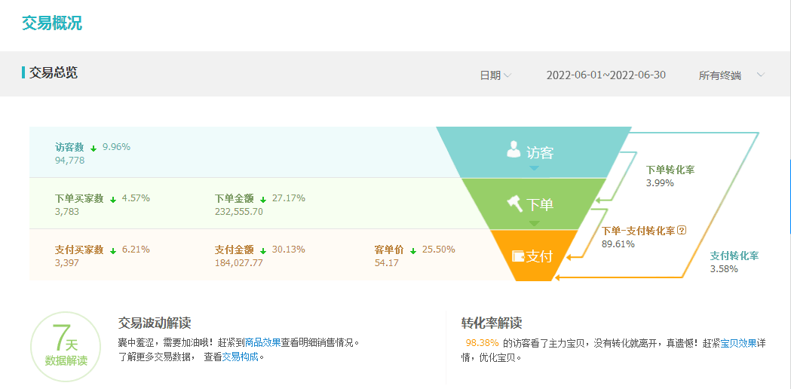Click the 7天 数据解读 circle badge
The image size is (791, 389).
pos(66,348)
